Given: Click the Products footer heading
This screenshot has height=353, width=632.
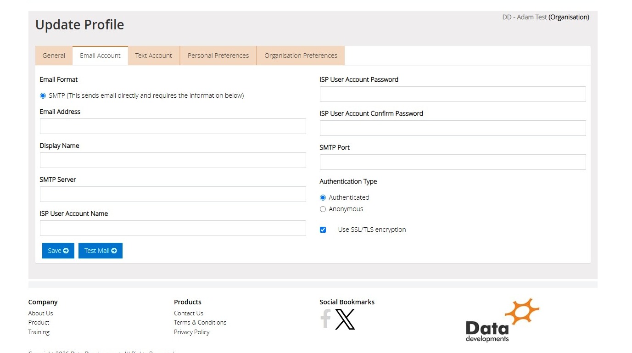Looking at the screenshot, I should coord(188,302).
